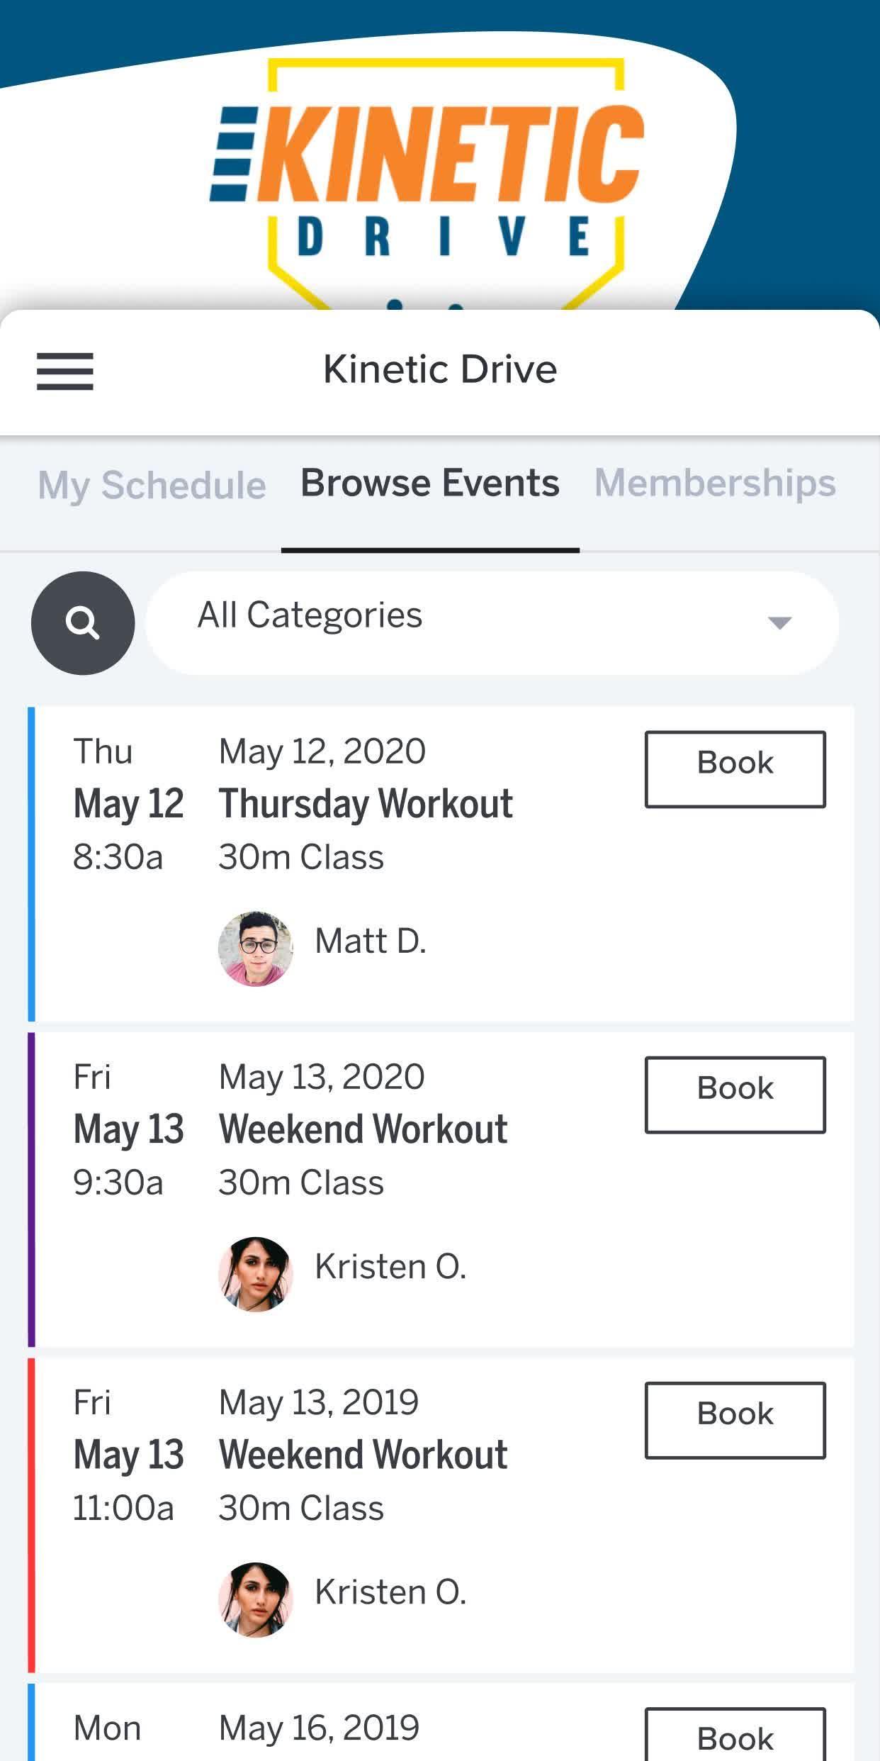Click the All Categories dropdown arrow
Screen dimensions: 880x1761
[779, 623]
